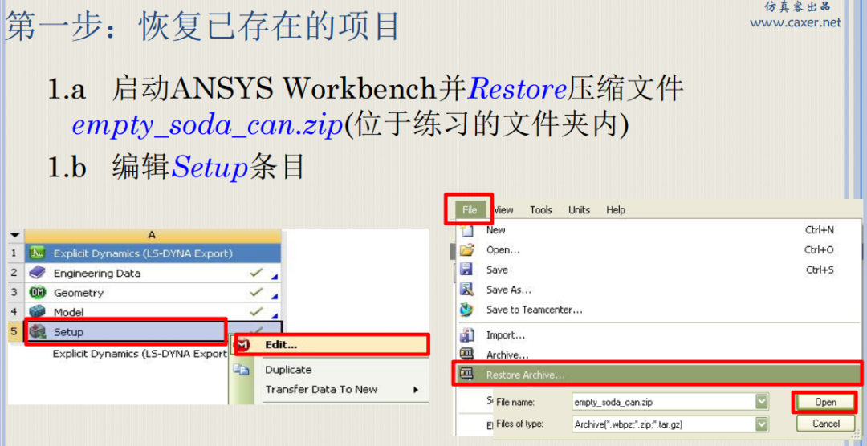Click the Import icon
This screenshot has width=867, height=446.
click(467, 335)
